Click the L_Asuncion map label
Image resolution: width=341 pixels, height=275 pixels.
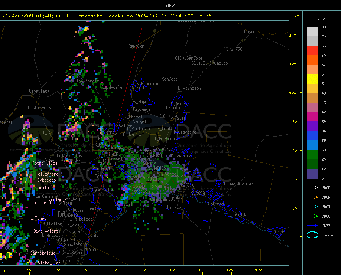pos(189,88)
